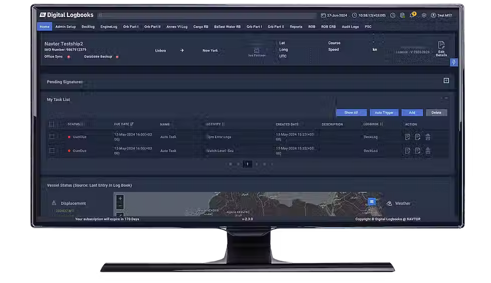Open the ROB GRB tab
The width and height of the screenshot is (491, 283).
[328, 26]
